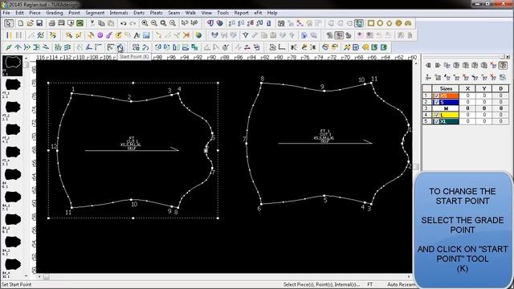Screen dimensions: 514x289
Task: Open the File menu
Action: coord(6,13)
